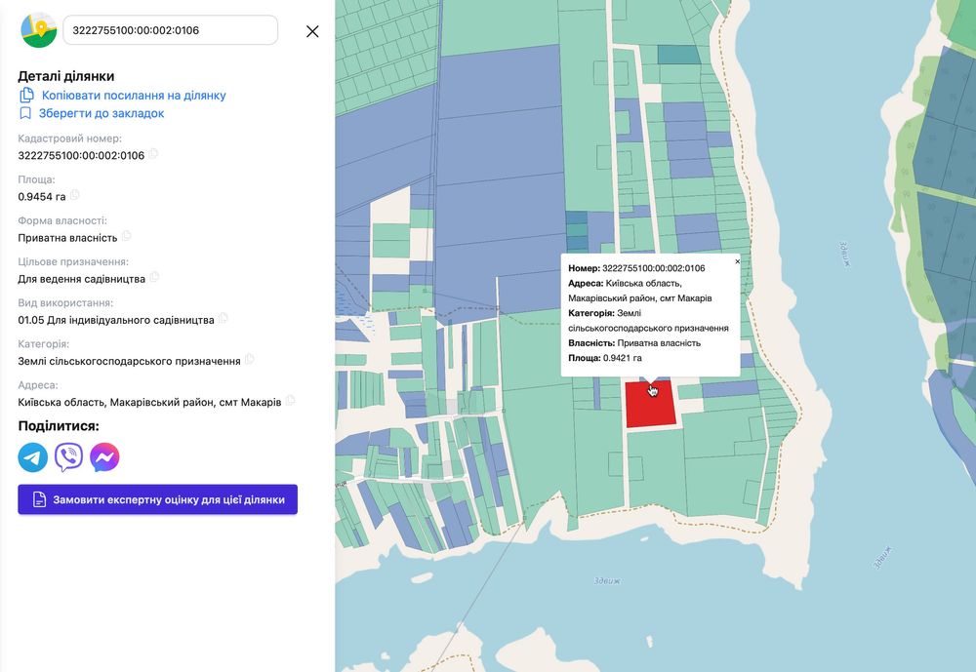The width and height of the screenshot is (976, 672).
Task: Clear the search with the X button
Action: coord(312,31)
